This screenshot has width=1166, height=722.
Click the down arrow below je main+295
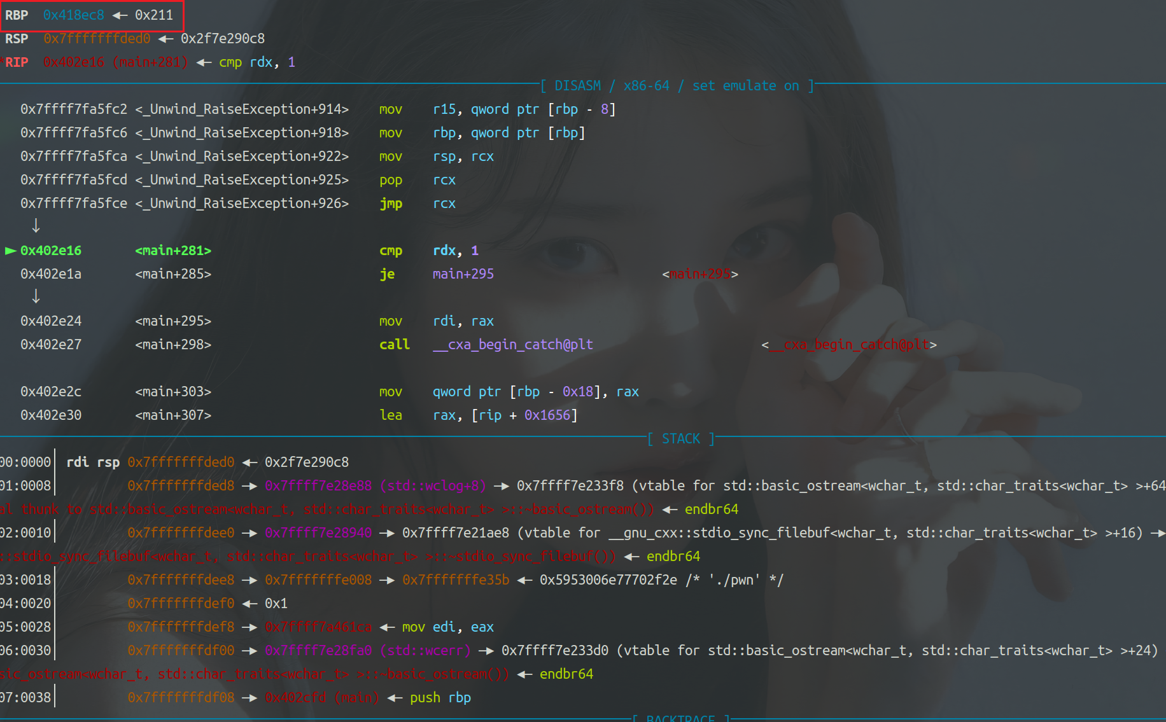point(36,297)
